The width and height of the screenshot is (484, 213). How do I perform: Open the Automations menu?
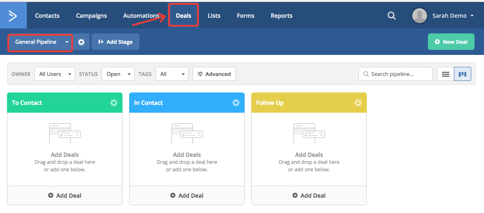coord(141,16)
